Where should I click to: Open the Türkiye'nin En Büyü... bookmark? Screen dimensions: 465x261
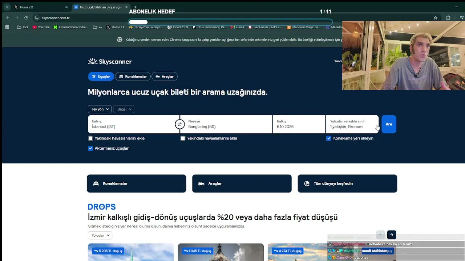(x=146, y=27)
